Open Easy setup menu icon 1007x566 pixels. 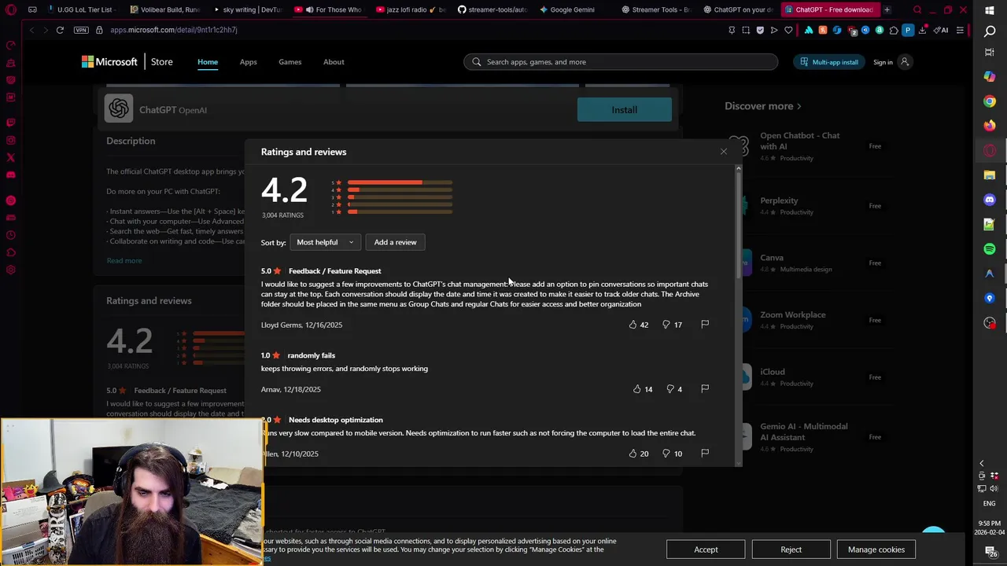tap(960, 30)
